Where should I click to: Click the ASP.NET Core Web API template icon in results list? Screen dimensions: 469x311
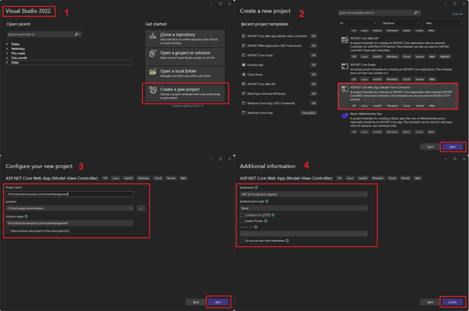point(344,40)
